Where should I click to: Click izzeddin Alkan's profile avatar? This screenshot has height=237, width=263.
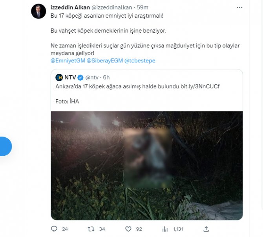tap(38, 11)
